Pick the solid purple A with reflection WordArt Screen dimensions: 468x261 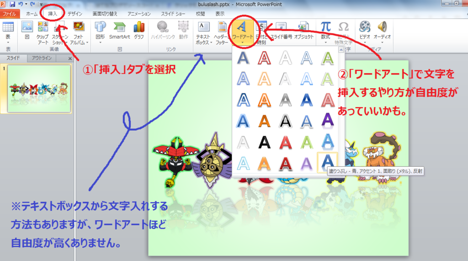pos(327,121)
